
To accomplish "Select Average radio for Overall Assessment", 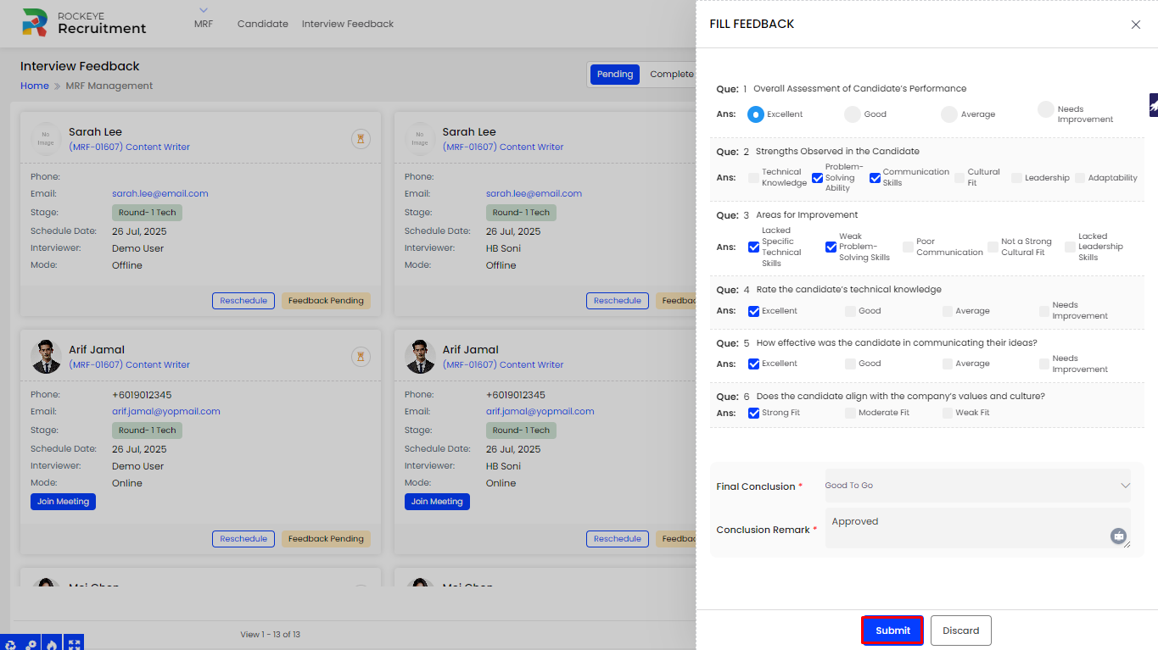I will [x=949, y=114].
